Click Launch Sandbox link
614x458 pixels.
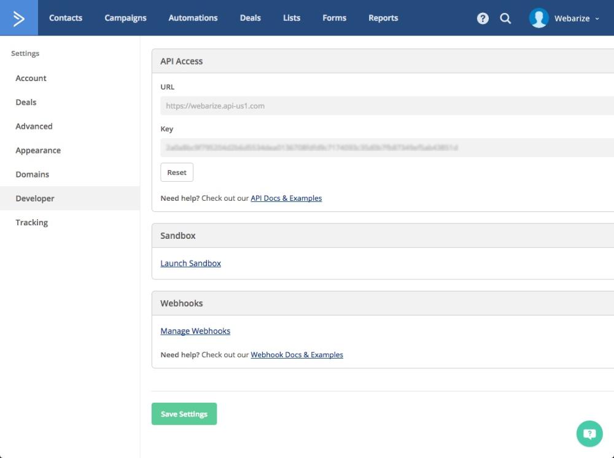pyautogui.click(x=191, y=263)
